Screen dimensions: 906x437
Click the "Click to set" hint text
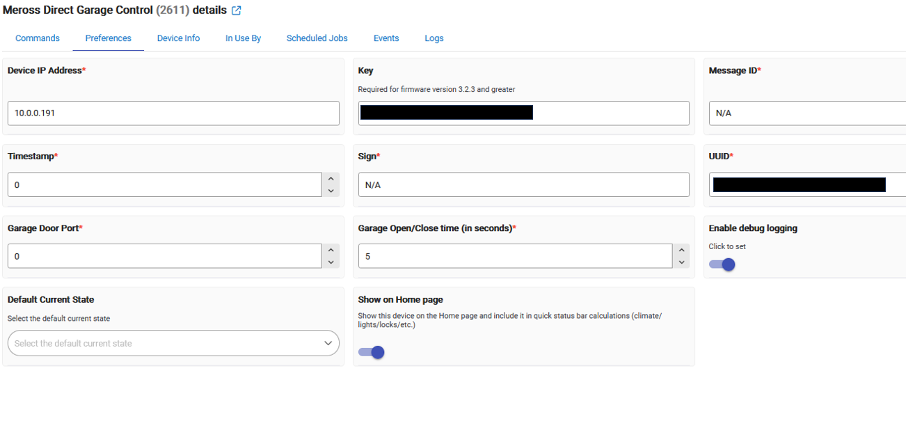tap(727, 246)
